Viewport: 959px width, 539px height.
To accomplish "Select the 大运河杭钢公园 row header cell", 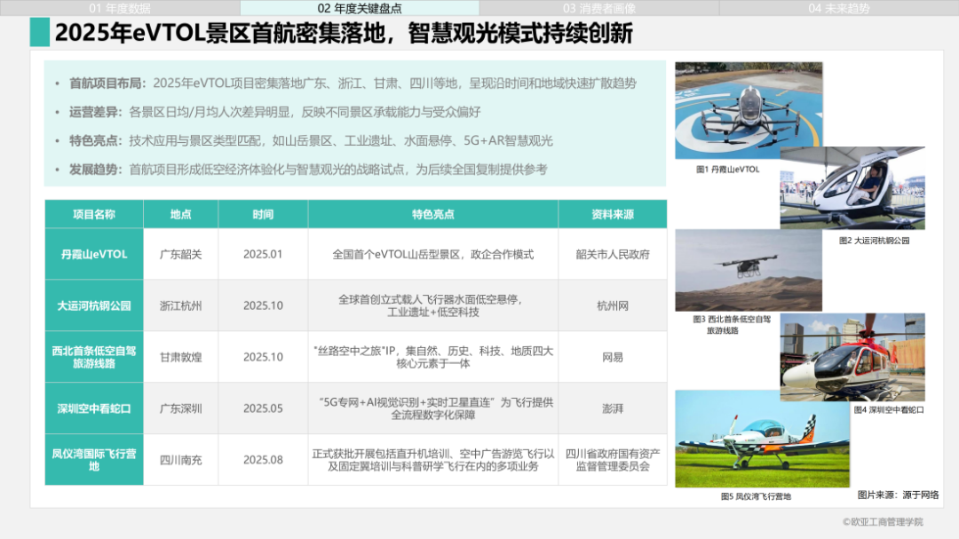I will [x=94, y=305].
